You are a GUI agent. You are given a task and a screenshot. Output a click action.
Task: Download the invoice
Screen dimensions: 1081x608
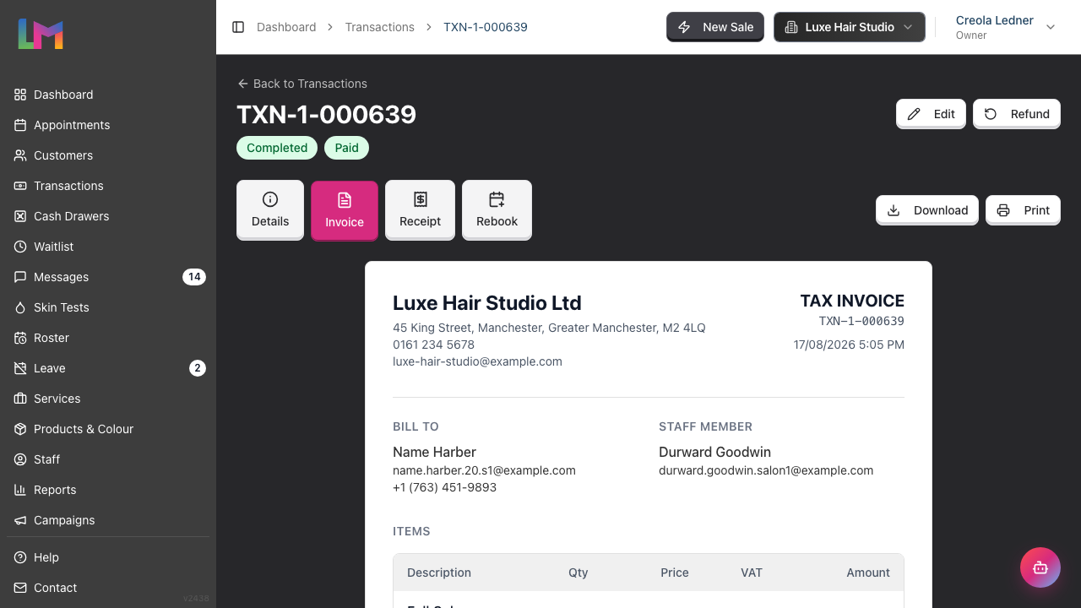pyautogui.click(x=927, y=210)
